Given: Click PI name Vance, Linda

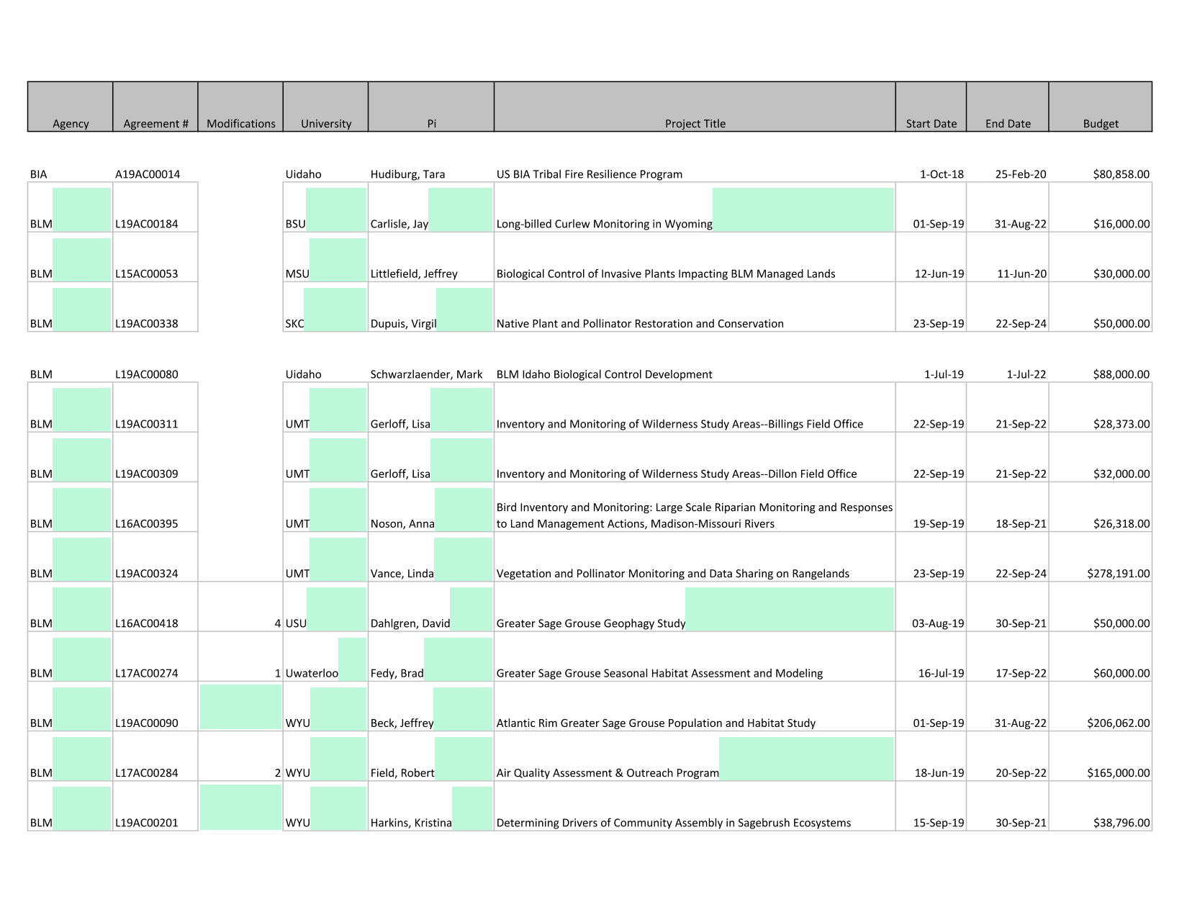Looking at the screenshot, I should [402, 574].
